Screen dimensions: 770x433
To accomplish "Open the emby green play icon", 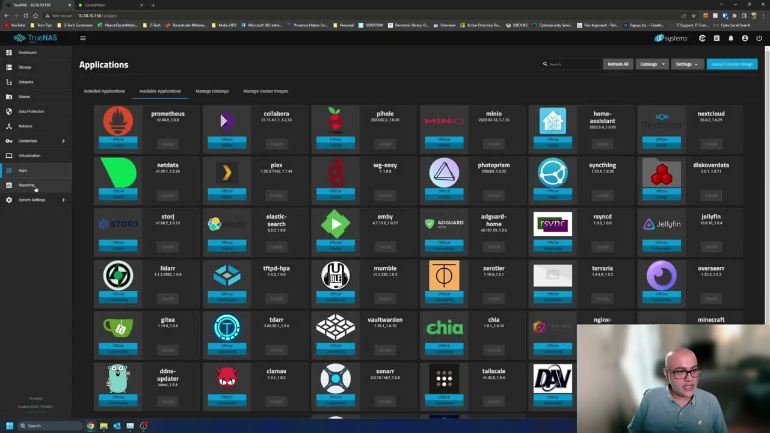I will (336, 224).
